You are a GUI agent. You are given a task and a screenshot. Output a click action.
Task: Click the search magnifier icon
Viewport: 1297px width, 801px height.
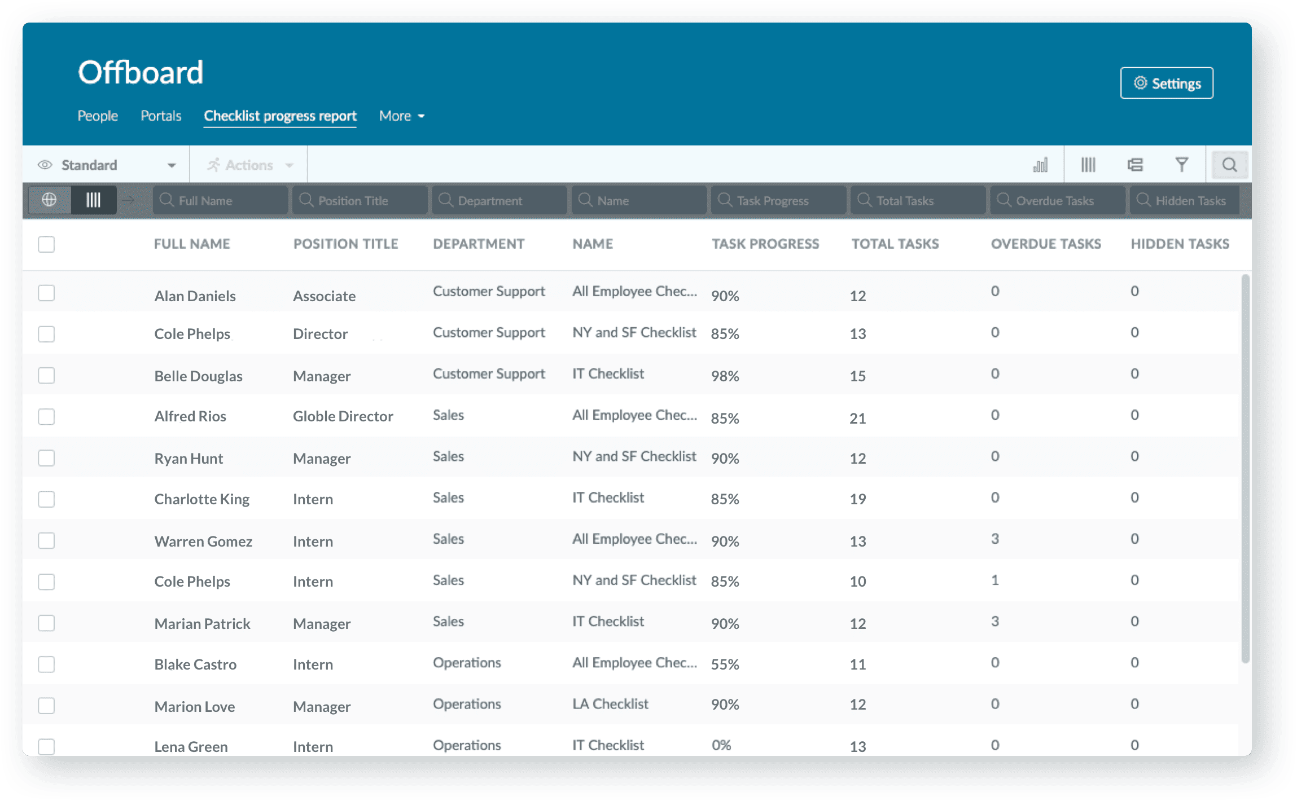point(1229,165)
